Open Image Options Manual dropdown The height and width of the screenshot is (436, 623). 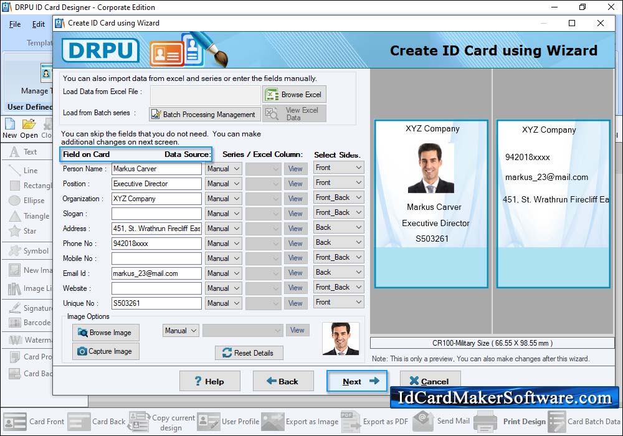(181, 330)
